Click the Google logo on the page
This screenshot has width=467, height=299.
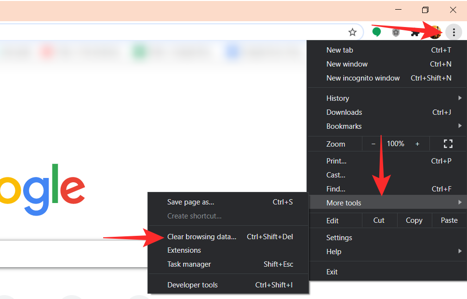tap(42, 190)
